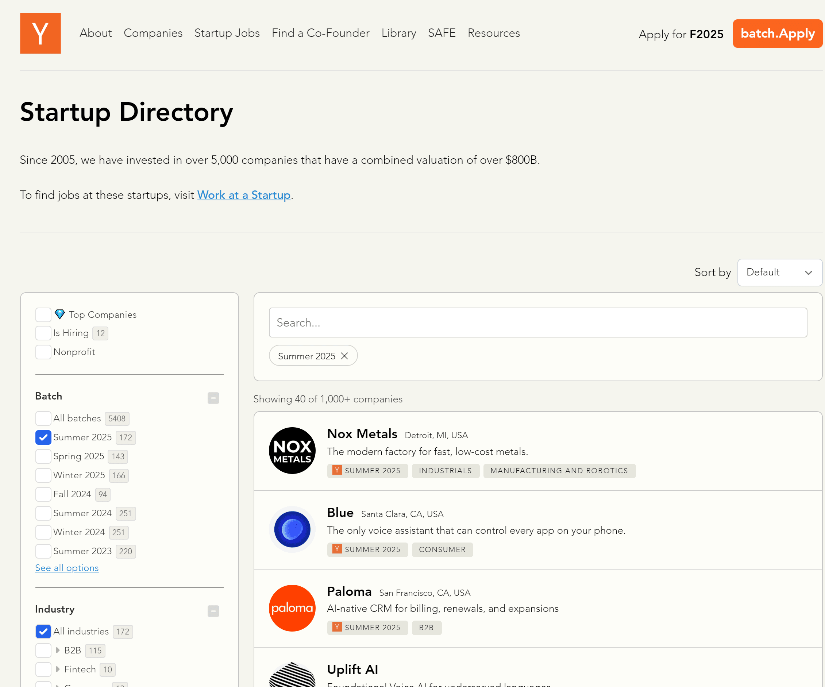This screenshot has width=825, height=687.
Task: Check the Spring 2025 batch
Action: [x=43, y=456]
